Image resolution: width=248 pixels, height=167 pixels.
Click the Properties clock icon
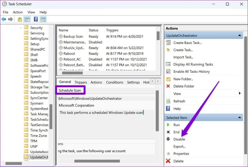click(168, 154)
